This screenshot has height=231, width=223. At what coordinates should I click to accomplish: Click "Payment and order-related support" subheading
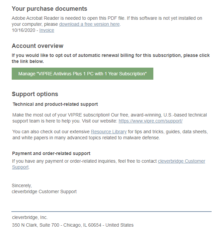pos(51,153)
